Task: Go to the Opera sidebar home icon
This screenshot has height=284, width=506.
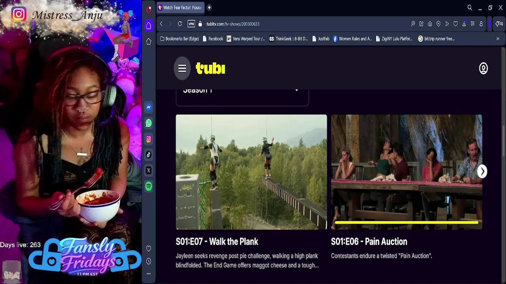Action: (149, 26)
